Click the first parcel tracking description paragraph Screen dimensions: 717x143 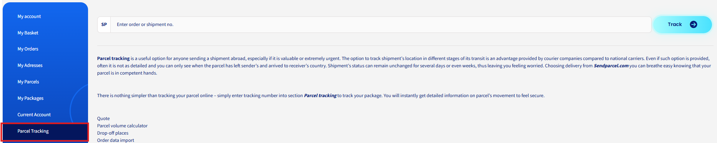pyautogui.click(x=404, y=66)
